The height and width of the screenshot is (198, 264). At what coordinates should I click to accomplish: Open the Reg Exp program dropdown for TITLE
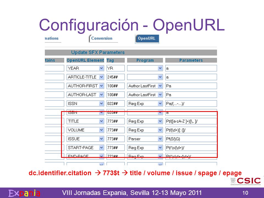[145, 121]
